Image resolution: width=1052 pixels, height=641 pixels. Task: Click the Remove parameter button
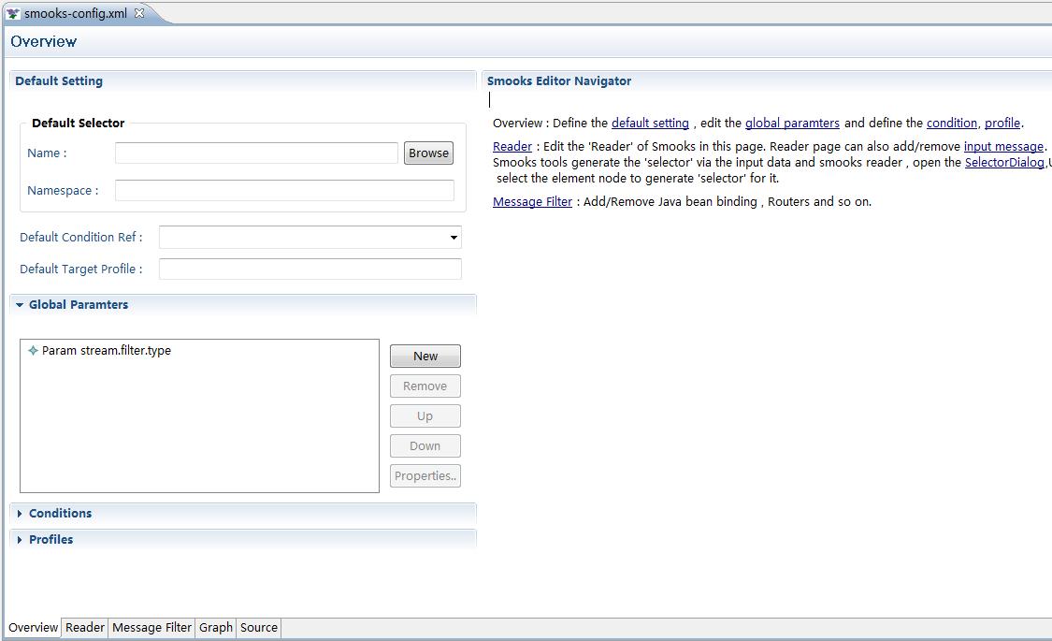[425, 386]
